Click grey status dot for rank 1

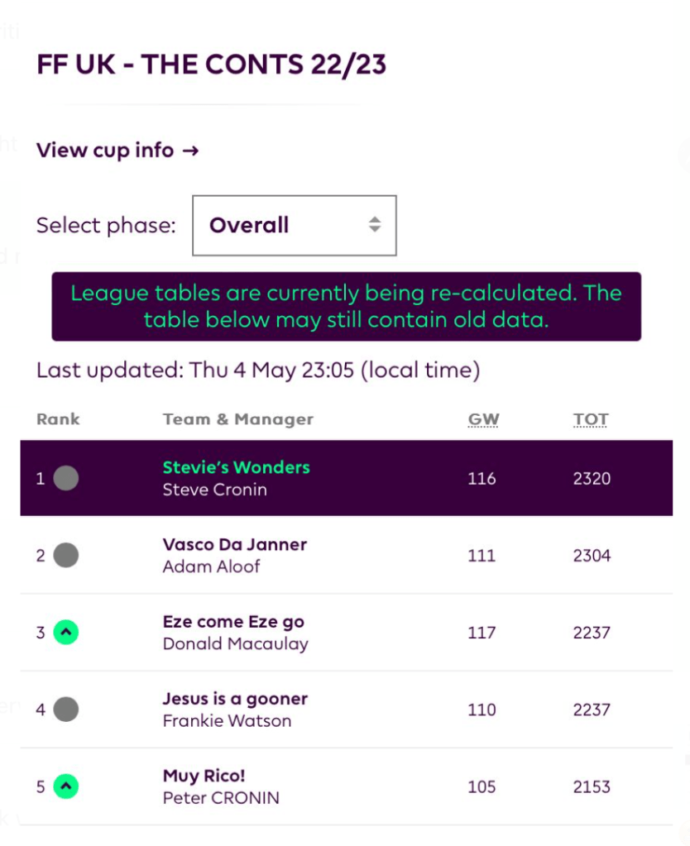(x=66, y=478)
